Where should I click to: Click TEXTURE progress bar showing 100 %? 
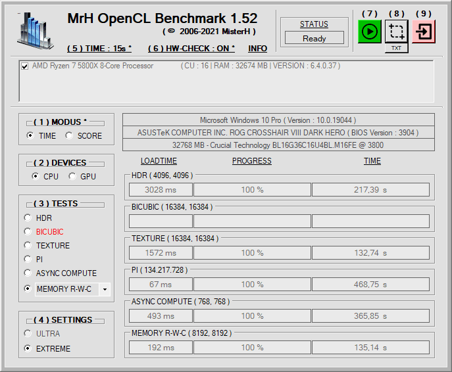(x=252, y=253)
